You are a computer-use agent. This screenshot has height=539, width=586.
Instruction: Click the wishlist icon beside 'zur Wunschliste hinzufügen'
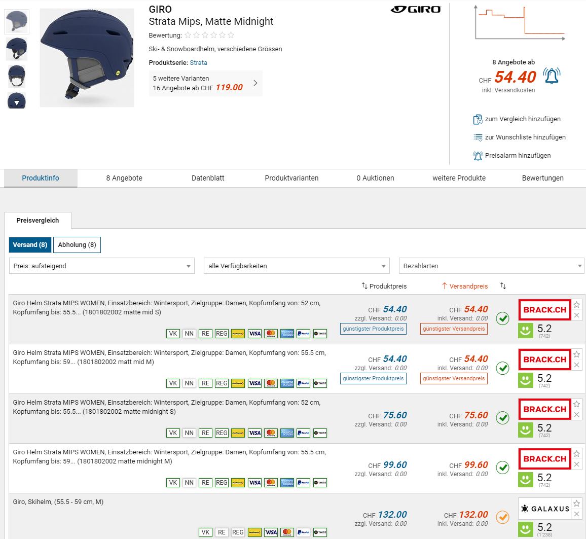tap(478, 137)
